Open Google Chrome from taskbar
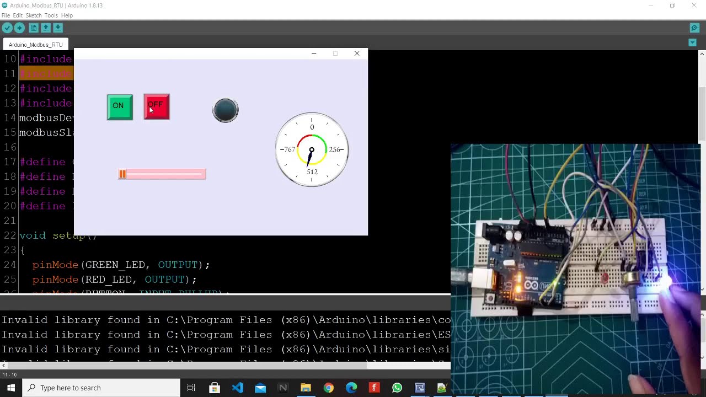The image size is (706, 397). click(x=329, y=388)
